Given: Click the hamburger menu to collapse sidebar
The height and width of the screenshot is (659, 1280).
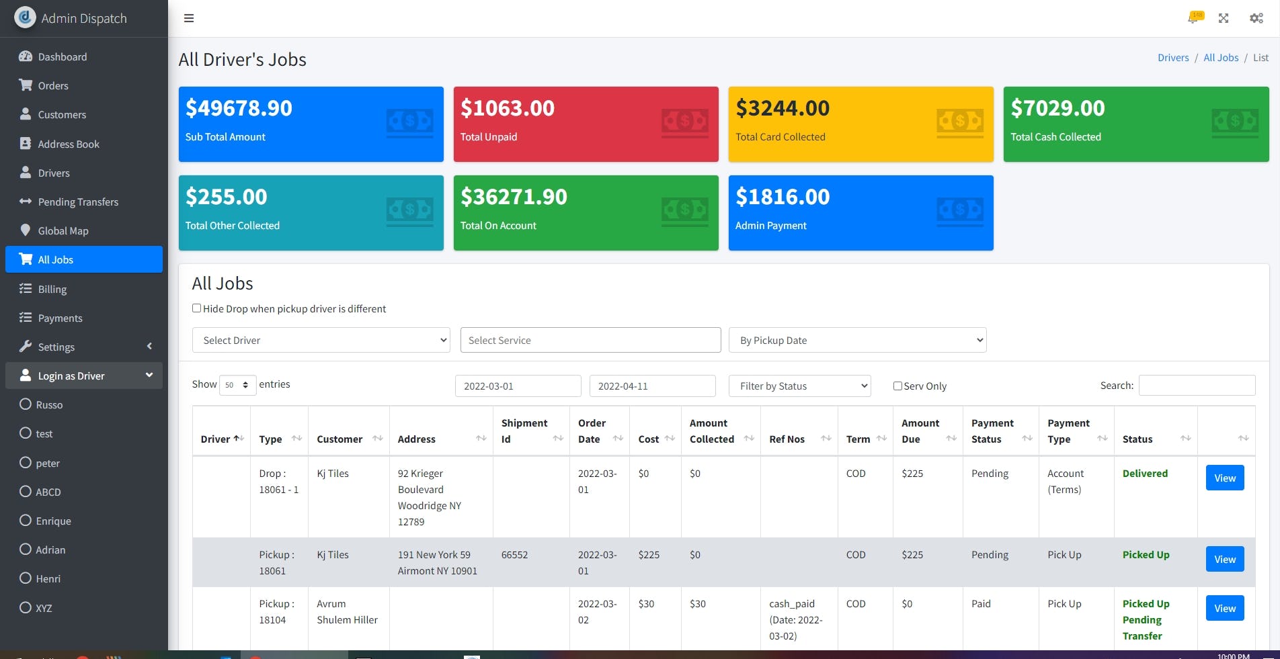Looking at the screenshot, I should click(x=189, y=18).
